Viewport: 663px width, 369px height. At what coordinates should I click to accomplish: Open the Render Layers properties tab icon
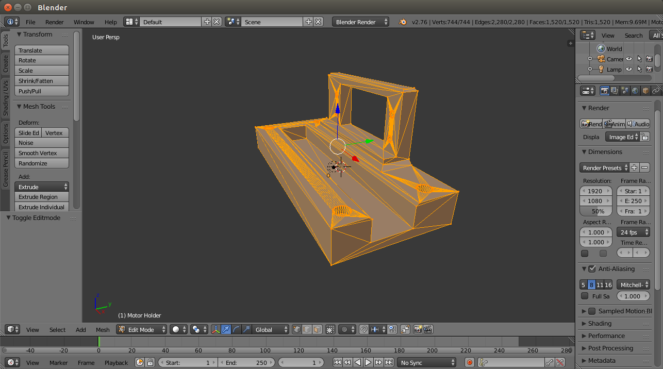pos(615,91)
